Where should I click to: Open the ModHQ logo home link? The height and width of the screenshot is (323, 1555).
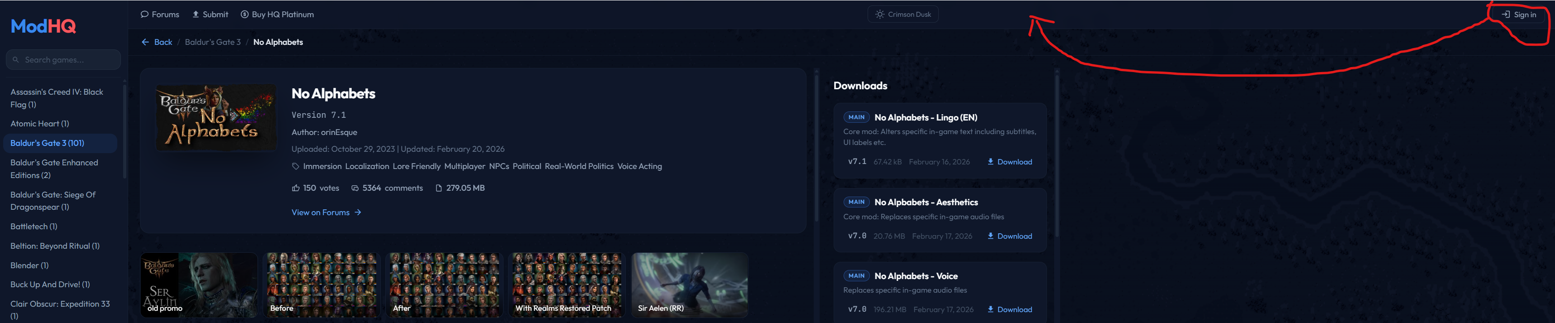(x=43, y=26)
